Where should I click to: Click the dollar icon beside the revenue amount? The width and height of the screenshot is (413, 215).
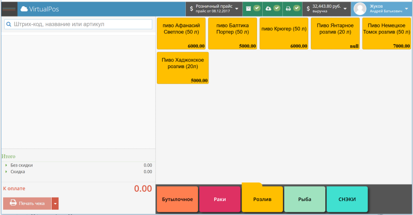308,9
